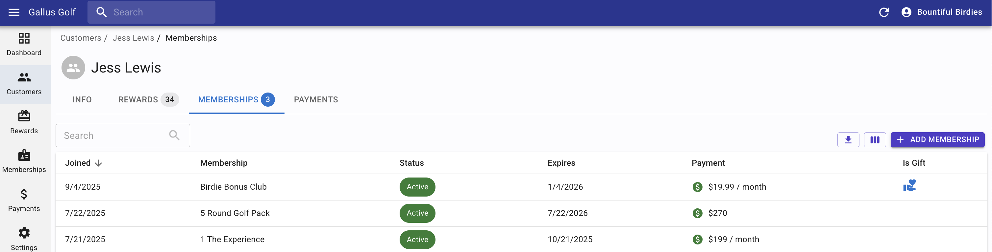Open Memberships section in sidebar
Image resolution: width=992 pixels, height=252 pixels.
(x=24, y=161)
